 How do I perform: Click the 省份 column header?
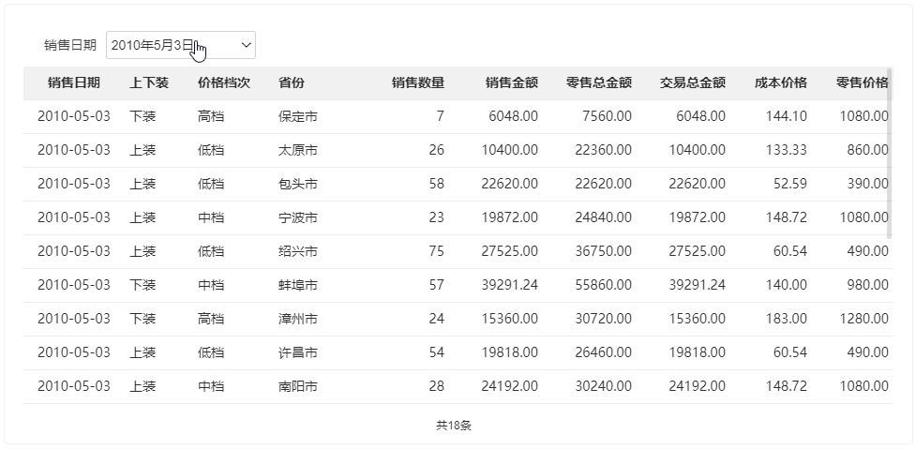click(x=292, y=82)
